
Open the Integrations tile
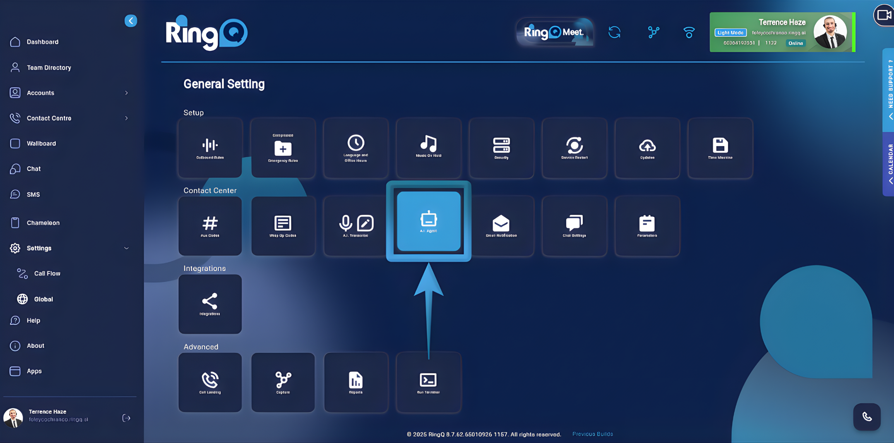pos(210,304)
